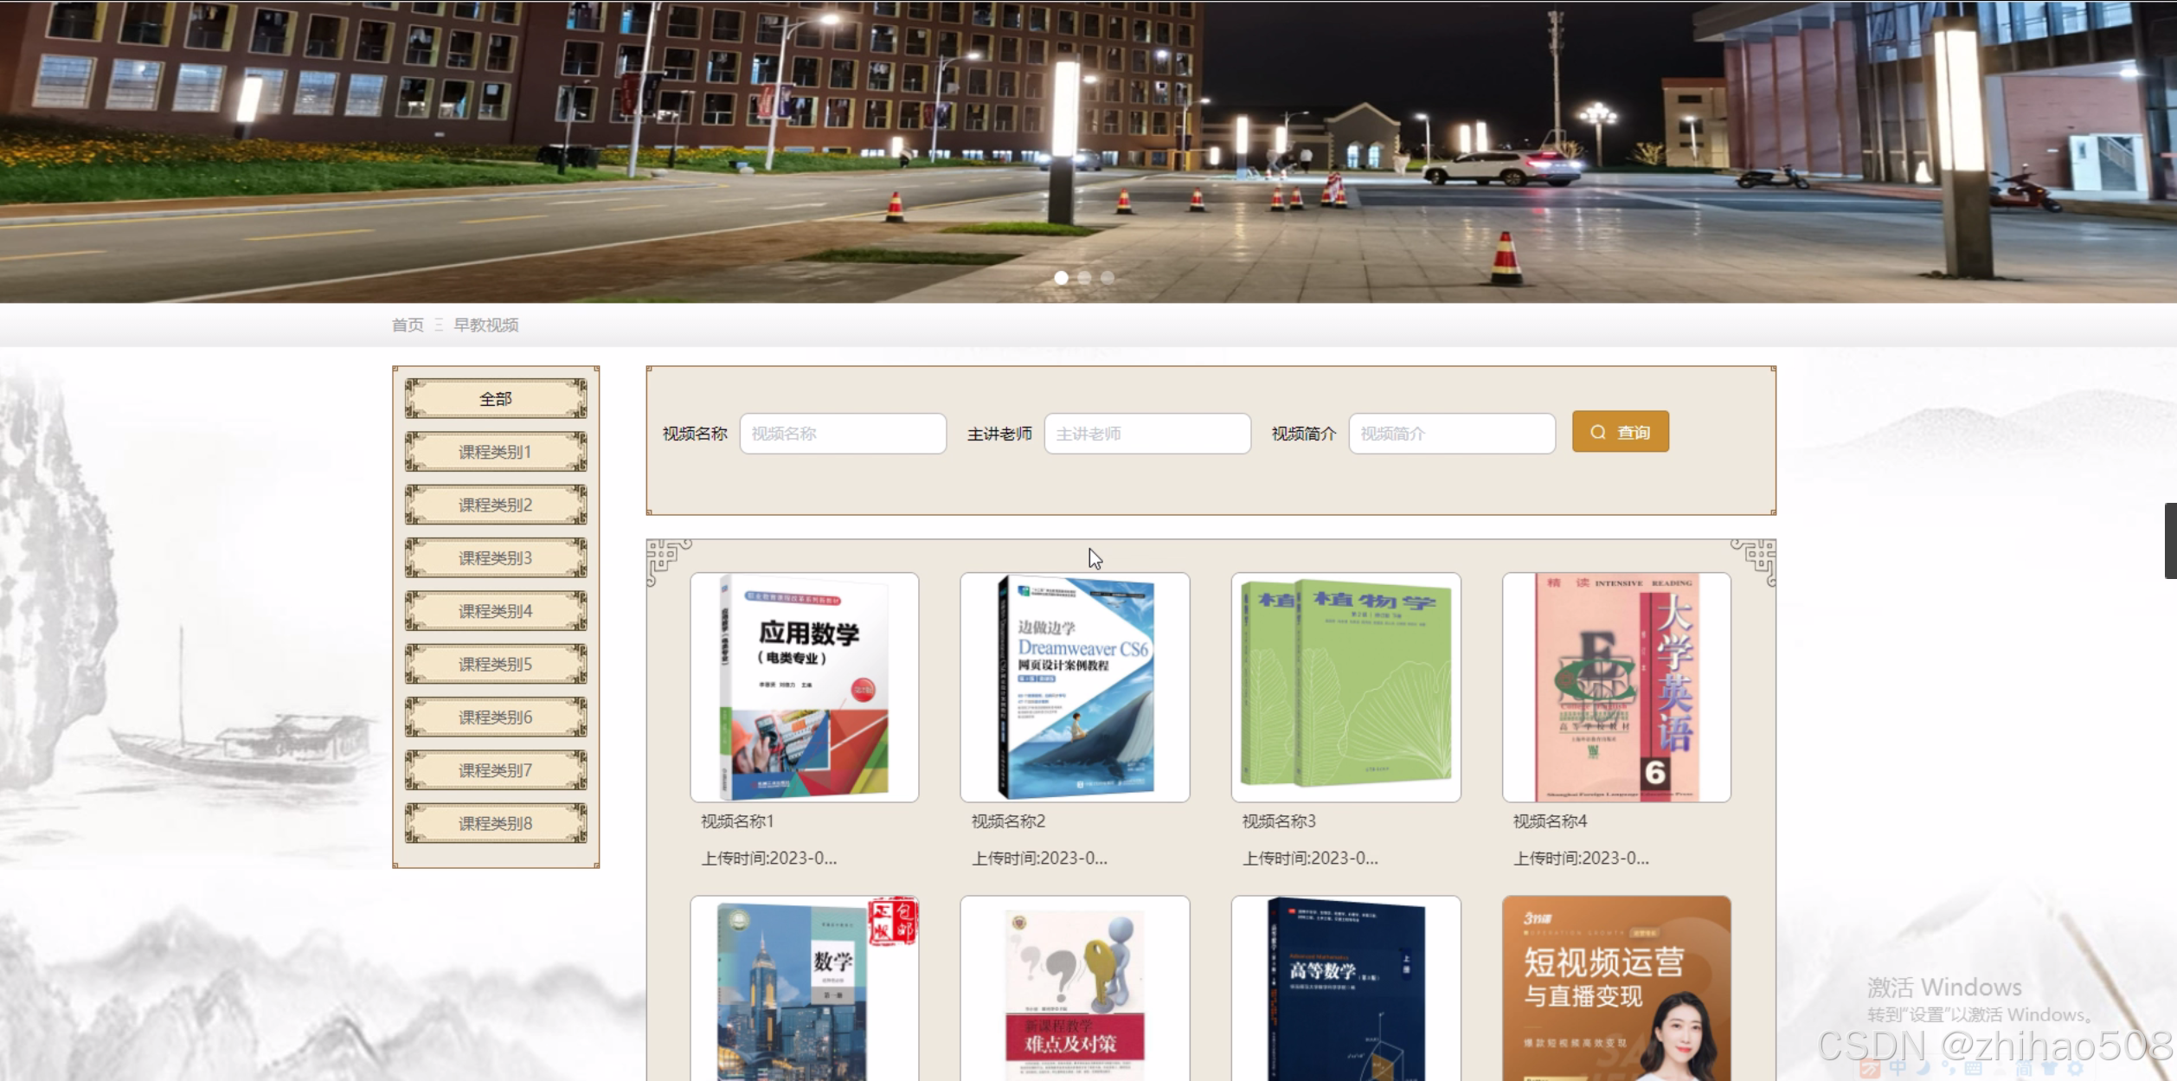Image resolution: width=2177 pixels, height=1081 pixels.
Task: Go to 首页 breadcrumb link
Action: tap(408, 325)
